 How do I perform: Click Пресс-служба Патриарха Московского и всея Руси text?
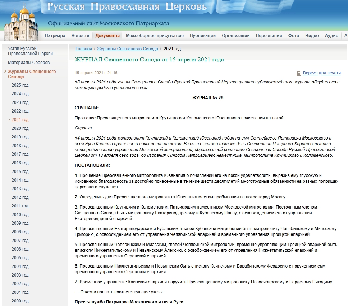pyautogui.click(x=129, y=302)
